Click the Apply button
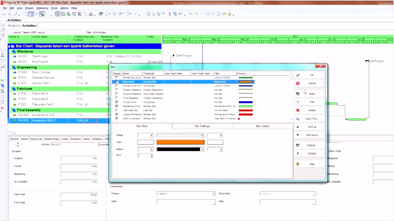Image resolution: width=394 pixels, height=221 pixels. pos(309,94)
